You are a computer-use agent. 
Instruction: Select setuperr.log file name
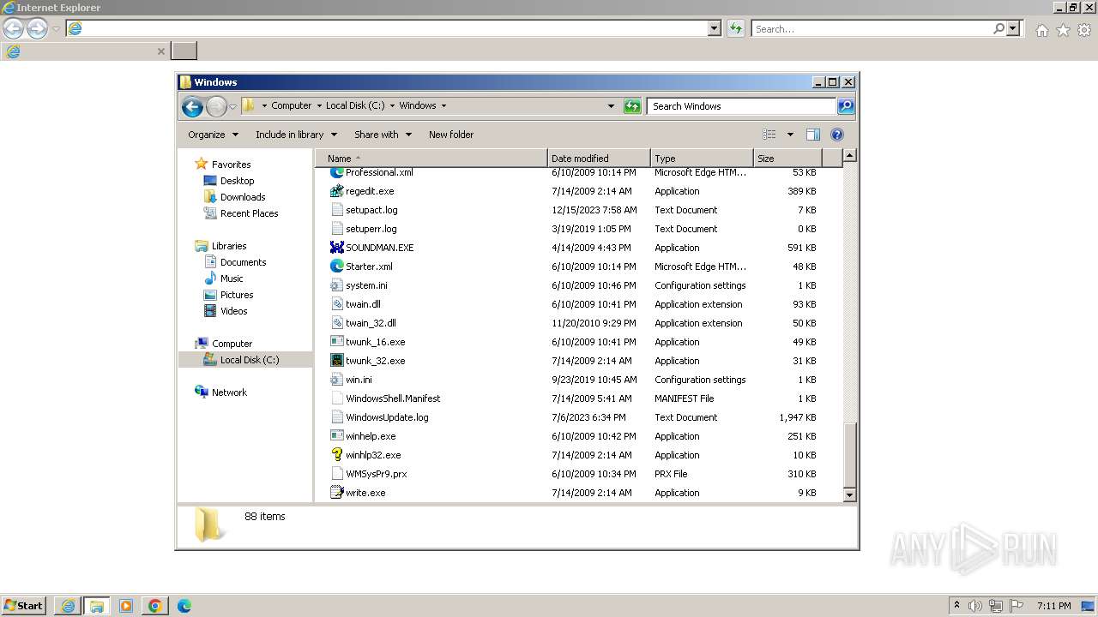(371, 229)
